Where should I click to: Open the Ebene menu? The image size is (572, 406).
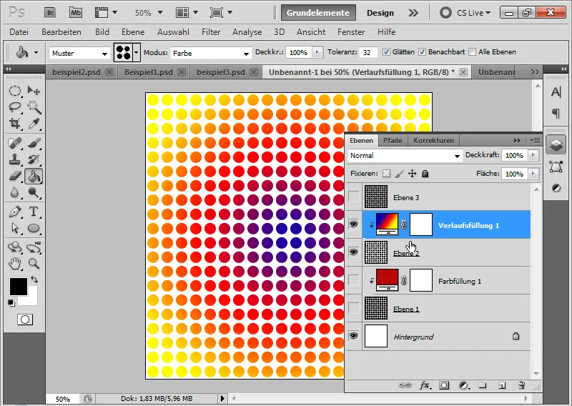click(x=133, y=32)
